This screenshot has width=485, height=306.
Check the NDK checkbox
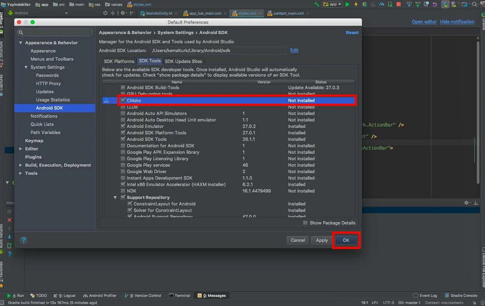(x=123, y=191)
